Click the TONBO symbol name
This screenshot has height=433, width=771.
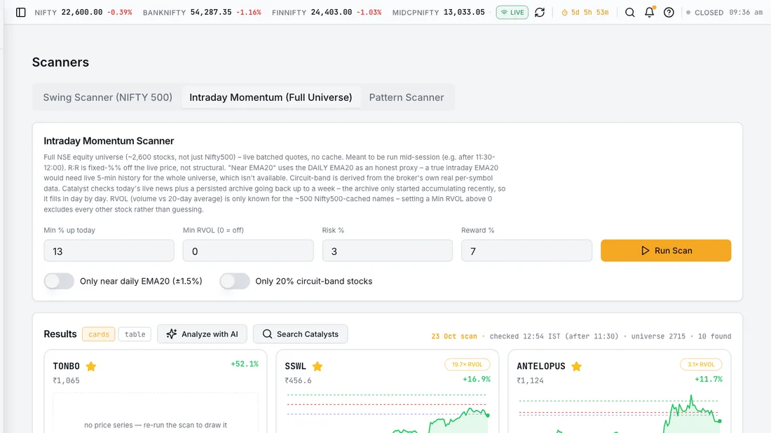[x=66, y=366]
